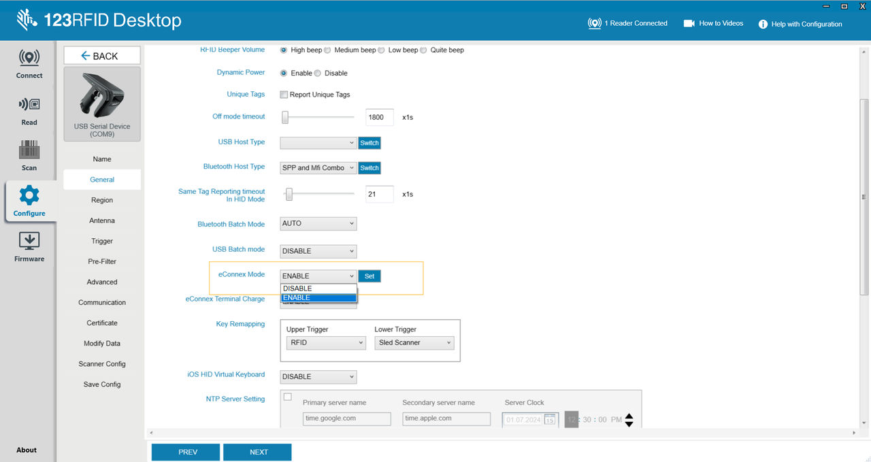This screenshot has width=871, height=462.
Task: Click the Help with Configuration info icon
Action: (763, 24)
